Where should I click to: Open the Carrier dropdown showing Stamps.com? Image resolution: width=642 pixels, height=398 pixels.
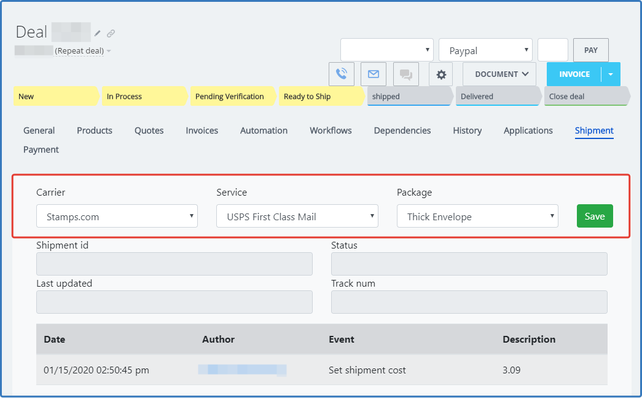pyautogui.click(x=117, y=216)
